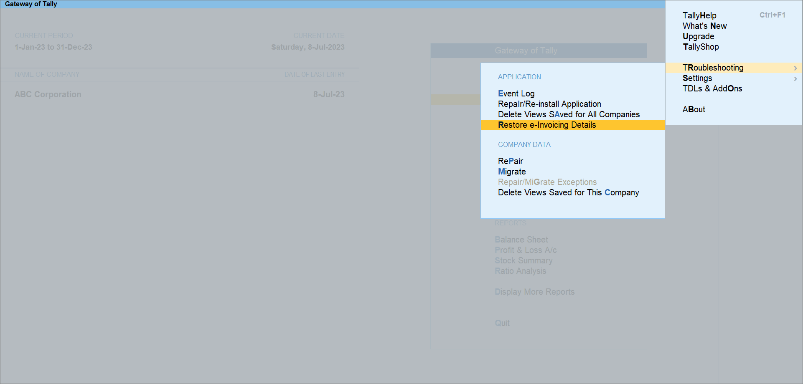Open Event Log under Application
The height and width of the screenshot is (384, 803).
coord(516,93)
